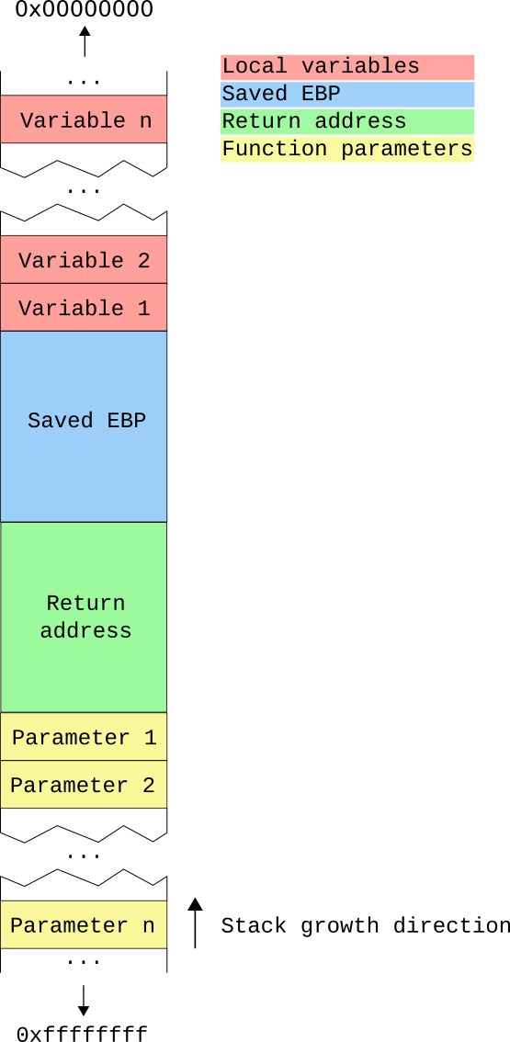The width and height of the screenshot is (510, 1042).
Task: Click the 0x00000000 address label
Action: (x=84, y=9)
